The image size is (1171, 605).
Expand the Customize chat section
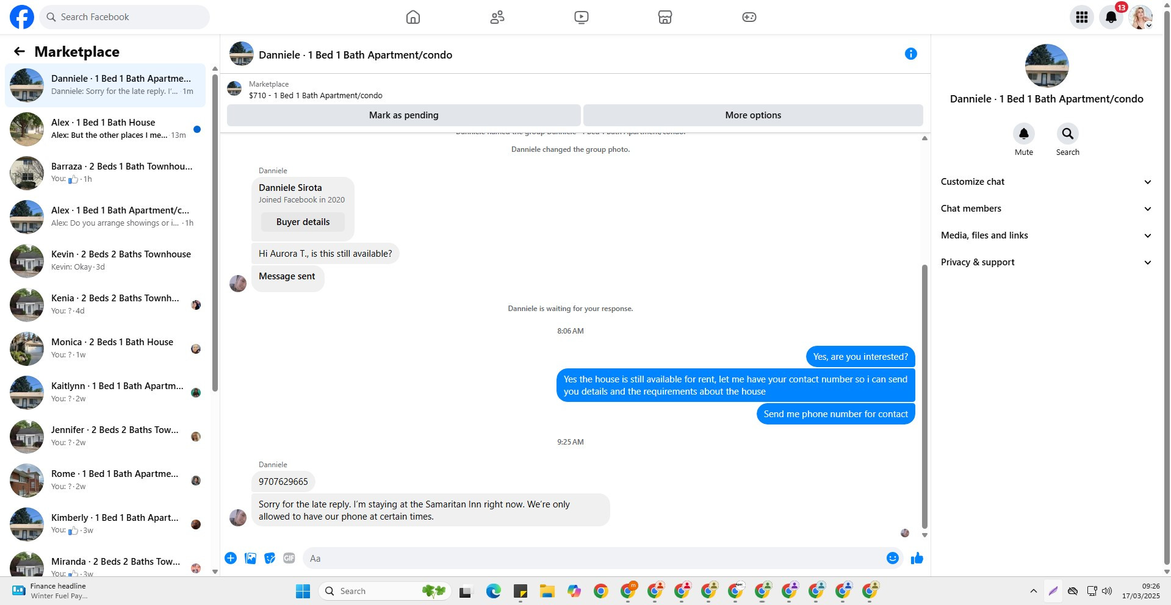pos(1046,182)
